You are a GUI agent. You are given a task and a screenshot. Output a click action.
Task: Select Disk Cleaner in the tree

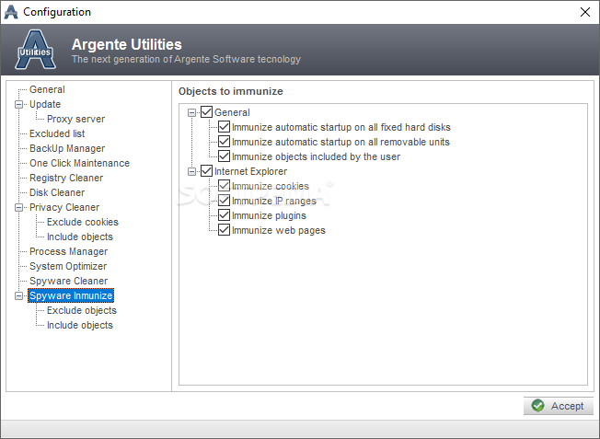57,192
